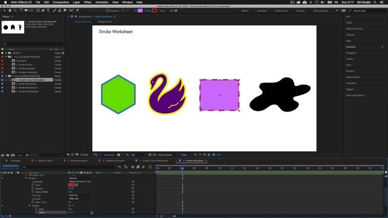
Task: Click the Add shape attribute button in the toolbar
Action: [x=176, y=11]
